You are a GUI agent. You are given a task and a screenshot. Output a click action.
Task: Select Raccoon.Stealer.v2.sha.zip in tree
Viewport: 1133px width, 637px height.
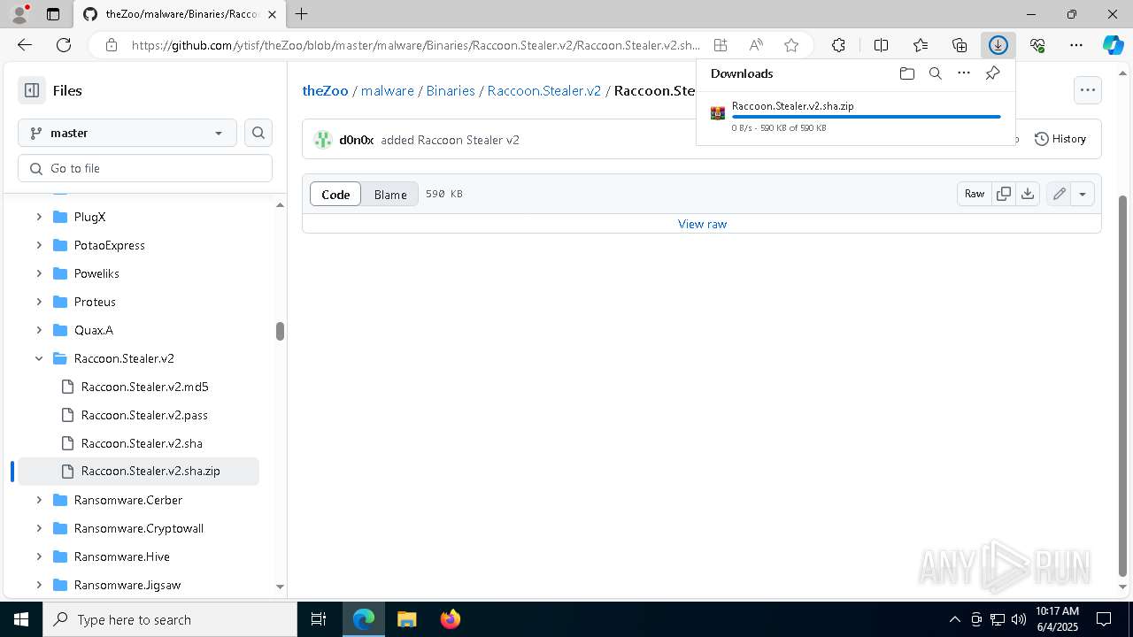(139, 472)
